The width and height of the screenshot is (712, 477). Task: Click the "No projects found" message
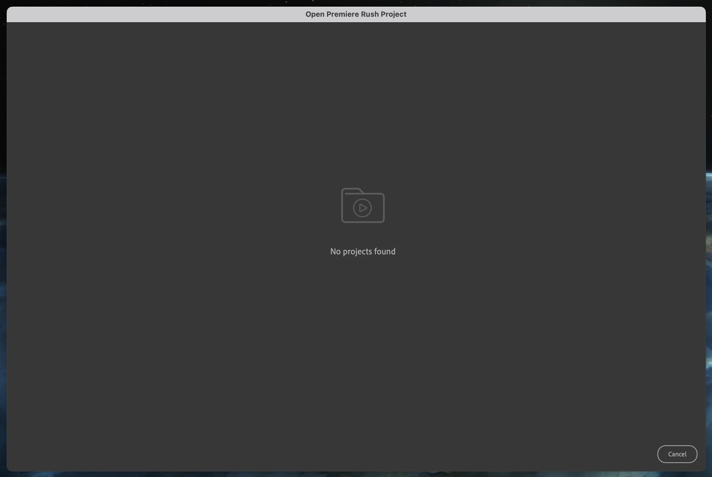click(x=362, y=251)
